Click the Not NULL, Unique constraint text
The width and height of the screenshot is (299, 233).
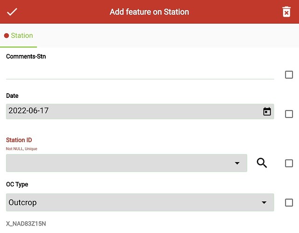point(21,149)
